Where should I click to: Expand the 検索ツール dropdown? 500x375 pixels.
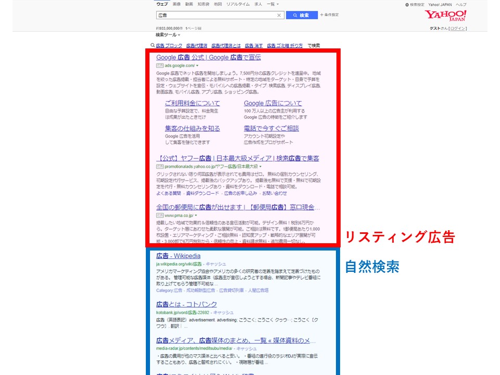168,35
